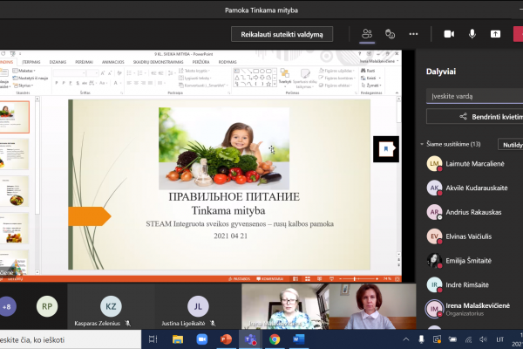Click the Keisti replace tool
Image resolution: width=523 pixels, height=349 pixels.
click(371, 79)
